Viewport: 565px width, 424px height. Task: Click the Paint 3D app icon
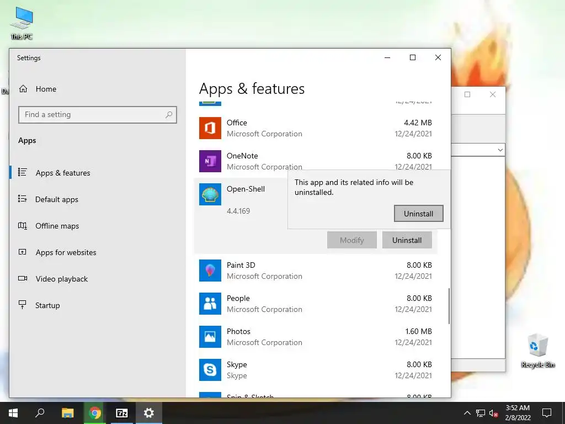pos(210,271)
